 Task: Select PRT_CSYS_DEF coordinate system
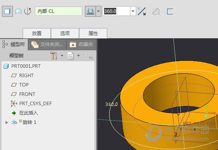[36, 104]
